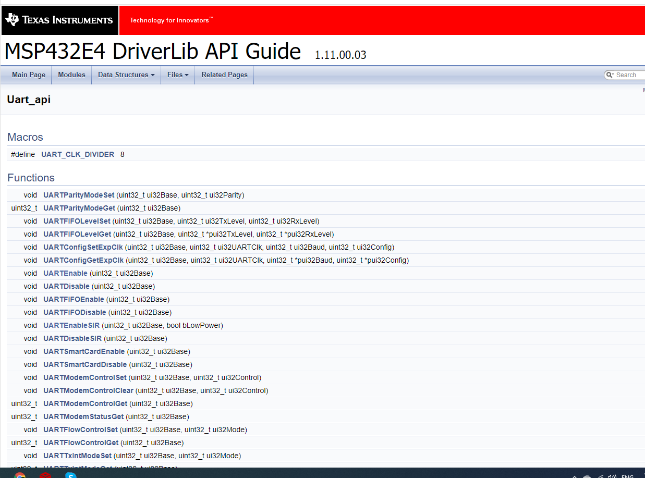Open Skype from the taskbar
This screenshot has width=645, height=478.
point(71,475)
